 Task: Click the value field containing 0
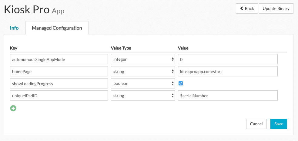tap(228, 59)
